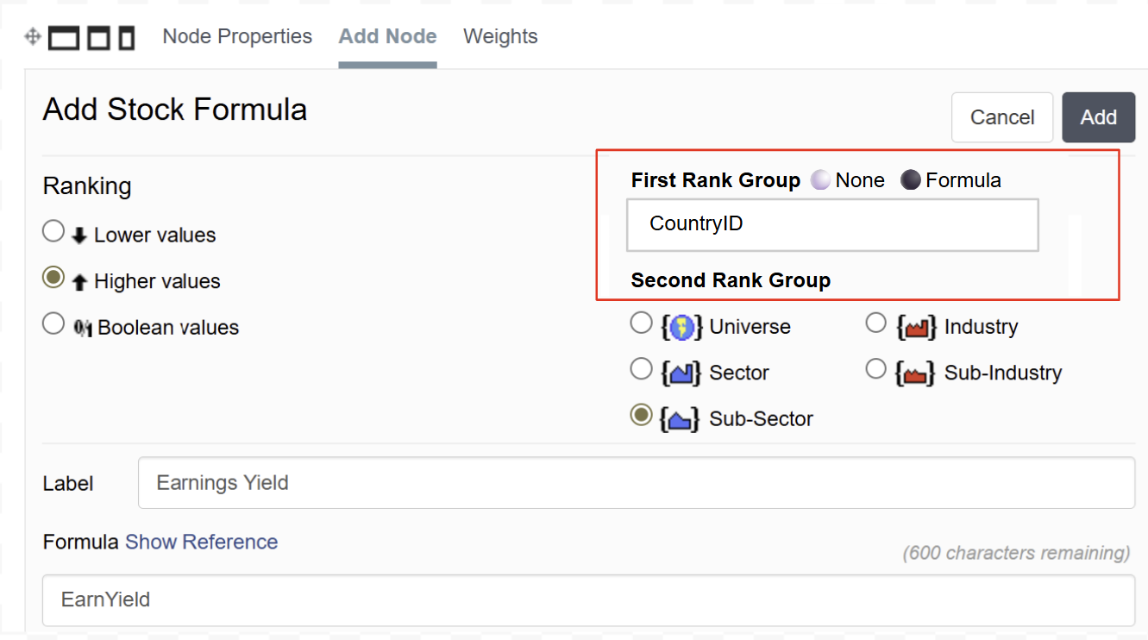Select the Boolean values ranking option
The width and height of the screenshot is (1148, 640).
pos(53,324)
